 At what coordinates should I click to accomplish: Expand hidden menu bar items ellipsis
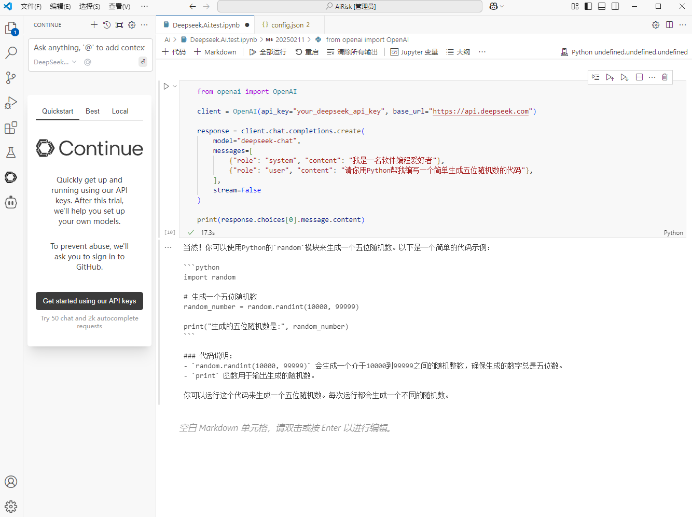(144, 6)
